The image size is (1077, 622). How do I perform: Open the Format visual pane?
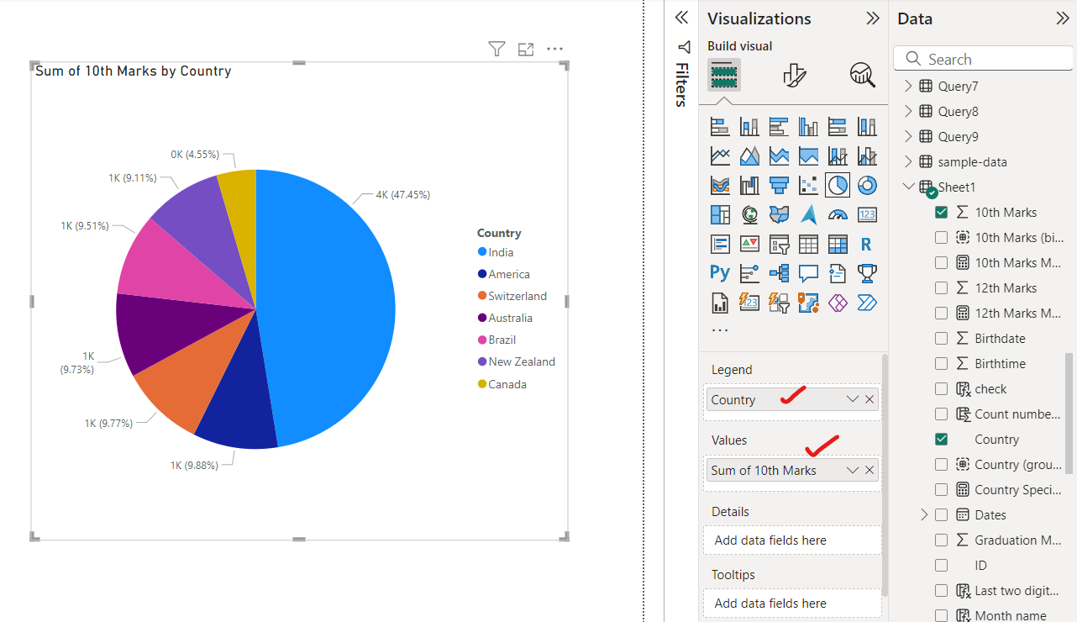pos(793,75)
